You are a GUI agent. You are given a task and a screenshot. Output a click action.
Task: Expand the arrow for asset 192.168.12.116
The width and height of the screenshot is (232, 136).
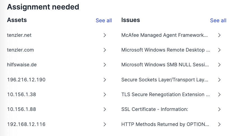[x=105, y=124]
